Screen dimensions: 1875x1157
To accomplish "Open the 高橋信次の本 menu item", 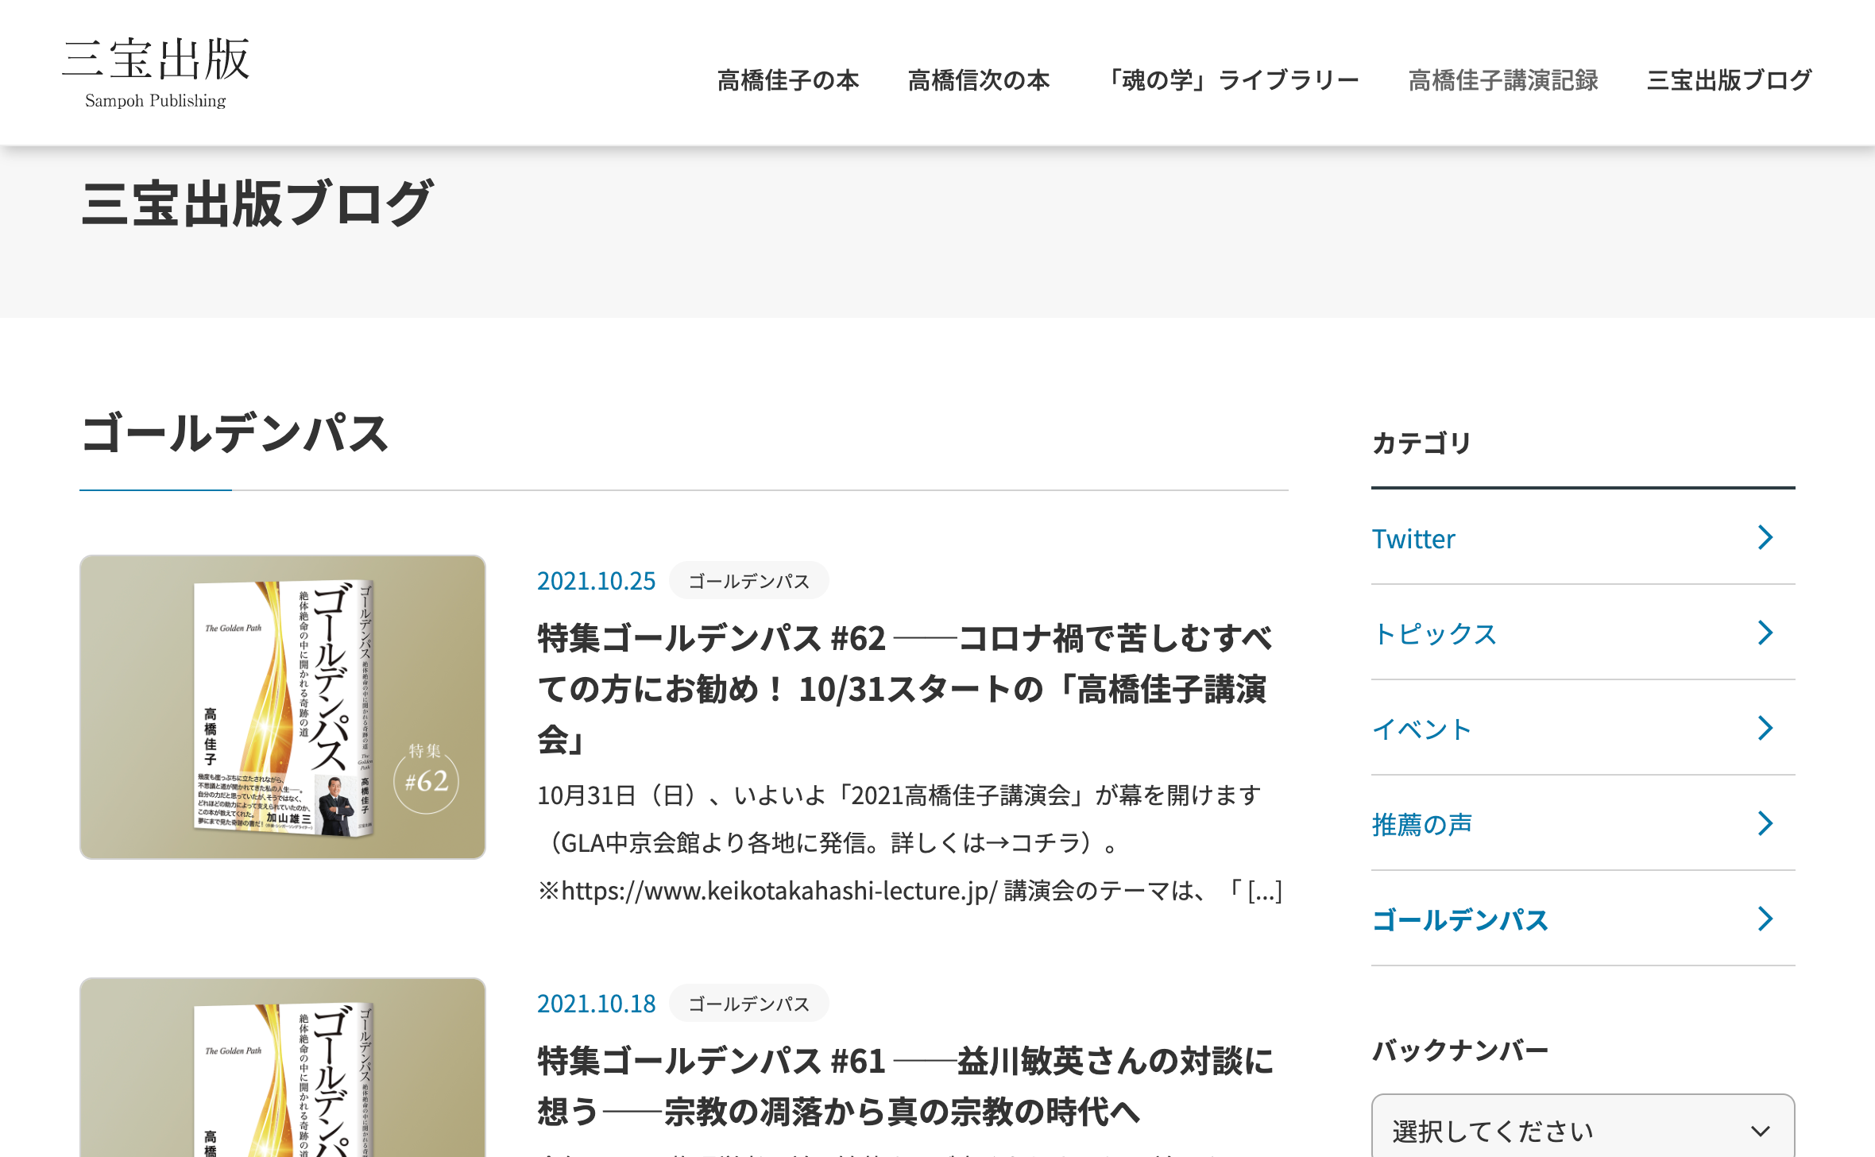I will 979,80.
